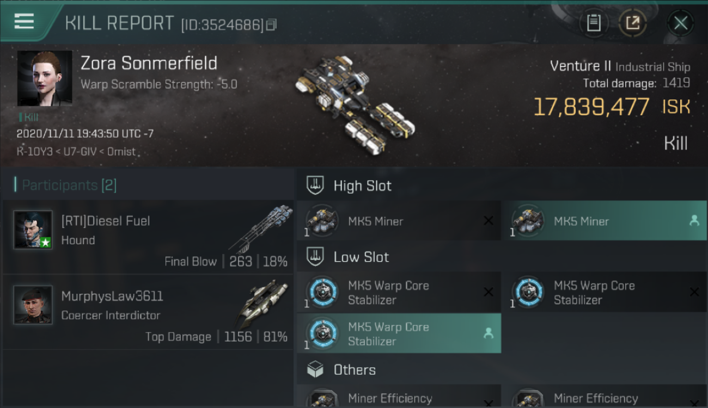View Diesel Fuel participant entry
This screenshot has width=708, height=408.
148,237
